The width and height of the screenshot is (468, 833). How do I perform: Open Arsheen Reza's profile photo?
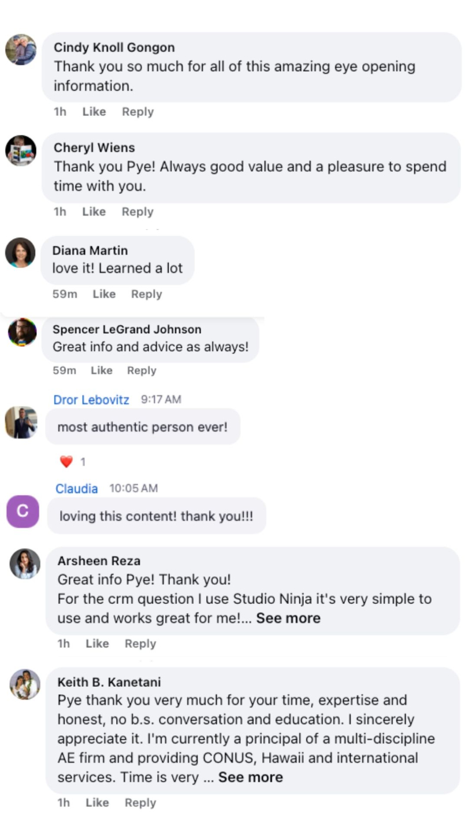(25, 563)
